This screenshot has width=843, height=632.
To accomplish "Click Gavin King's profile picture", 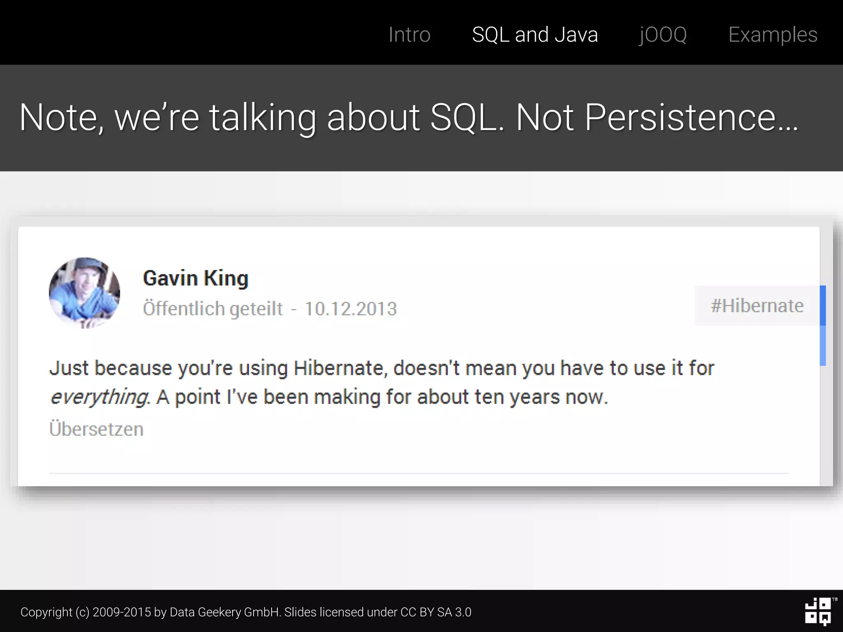I will [x=84, y=293].
